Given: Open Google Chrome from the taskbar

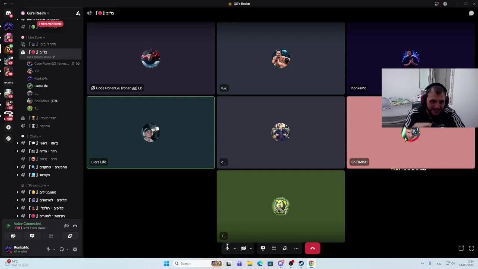Looking at the screenshot, I should (x=311, y=263).
